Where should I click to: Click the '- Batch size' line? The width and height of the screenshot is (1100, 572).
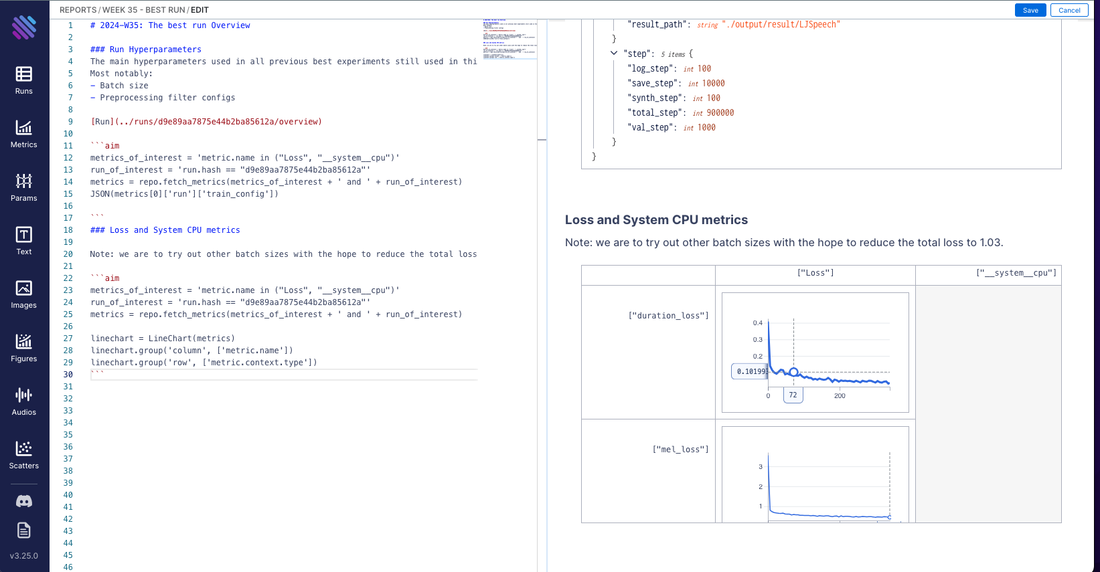[119, 86]
